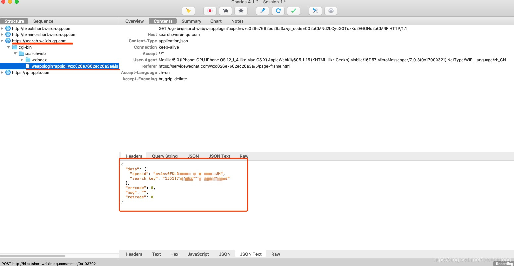The width and height of the screenshot is (514, 266).
Task: Show response Text tab
Action: [x=156, y=254]
